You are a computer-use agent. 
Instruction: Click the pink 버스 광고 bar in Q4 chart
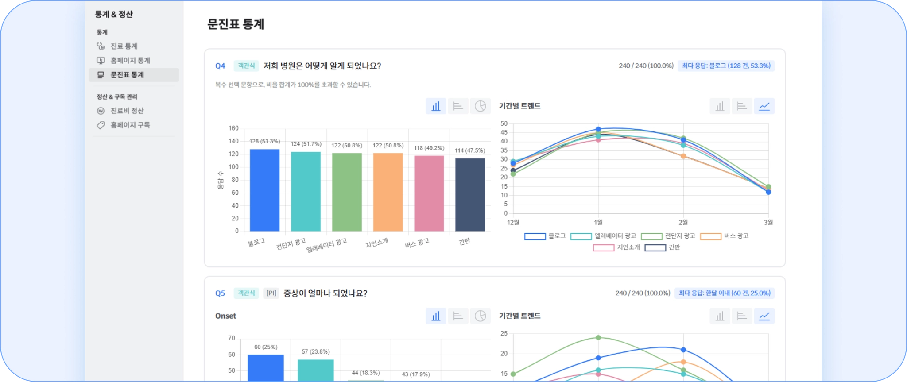click(429, 193)
